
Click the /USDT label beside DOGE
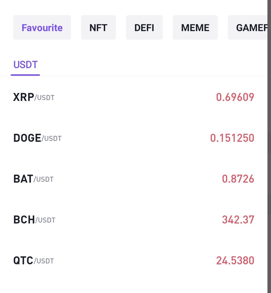(51, 139)
